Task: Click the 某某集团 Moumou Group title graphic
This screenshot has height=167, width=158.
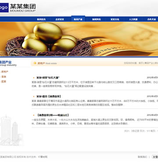Action: tap(23, 8)
